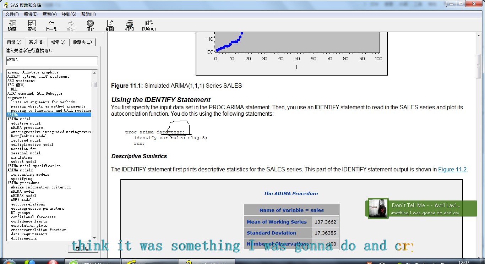Select index entry "factored model"
Viewport: 485px width, 264px height.
coord(26,141)
